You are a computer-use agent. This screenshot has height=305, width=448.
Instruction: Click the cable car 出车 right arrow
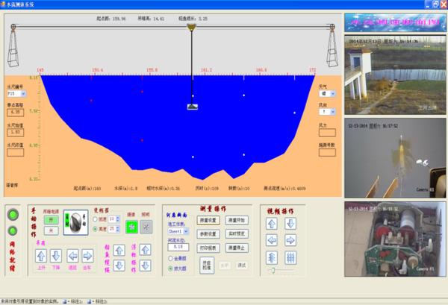(87, 256)
